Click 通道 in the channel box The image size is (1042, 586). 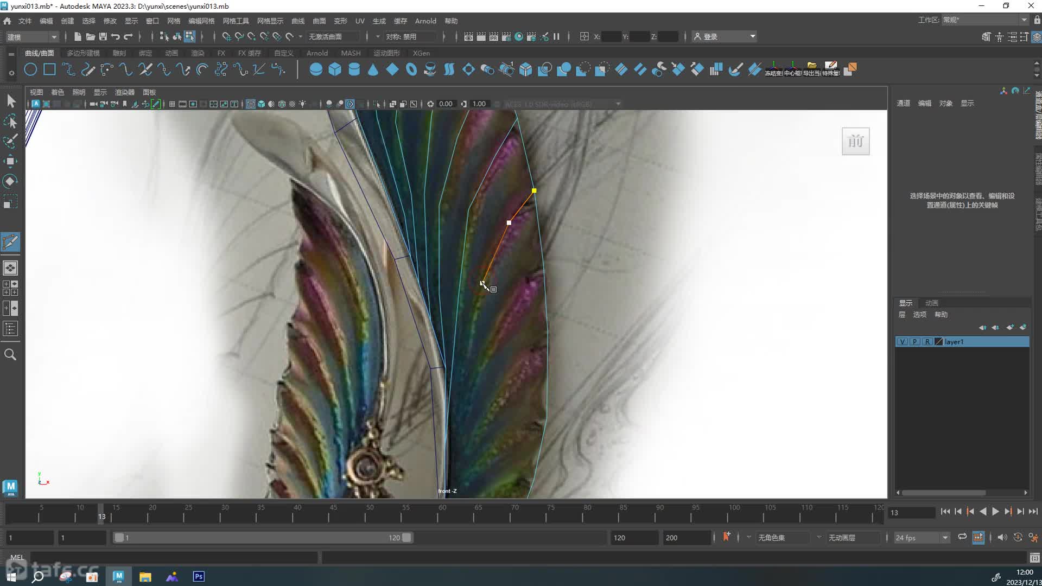[x=904, y=103]
